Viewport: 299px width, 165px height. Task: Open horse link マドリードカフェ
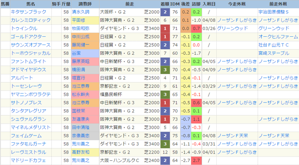click(x=28, y=160)
